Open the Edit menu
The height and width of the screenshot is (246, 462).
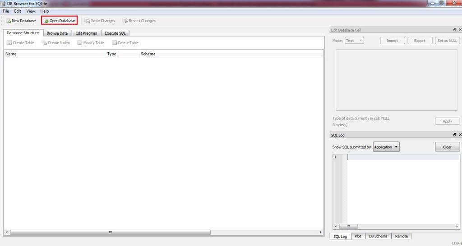[18, 11]
